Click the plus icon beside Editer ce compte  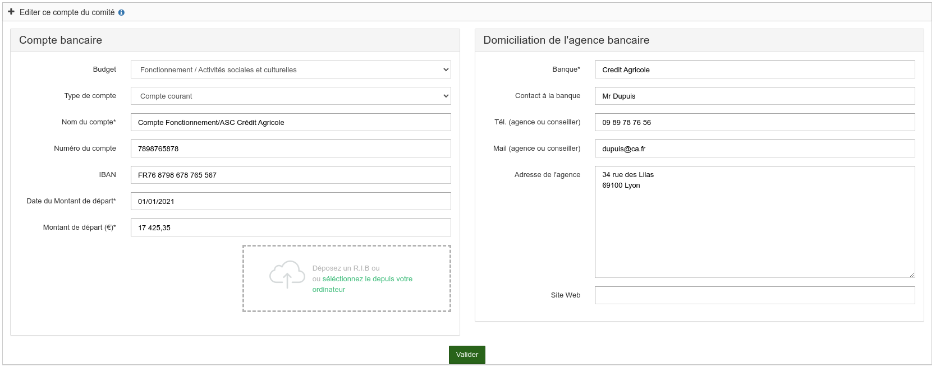pyautogui.click(x=11, y=12)
